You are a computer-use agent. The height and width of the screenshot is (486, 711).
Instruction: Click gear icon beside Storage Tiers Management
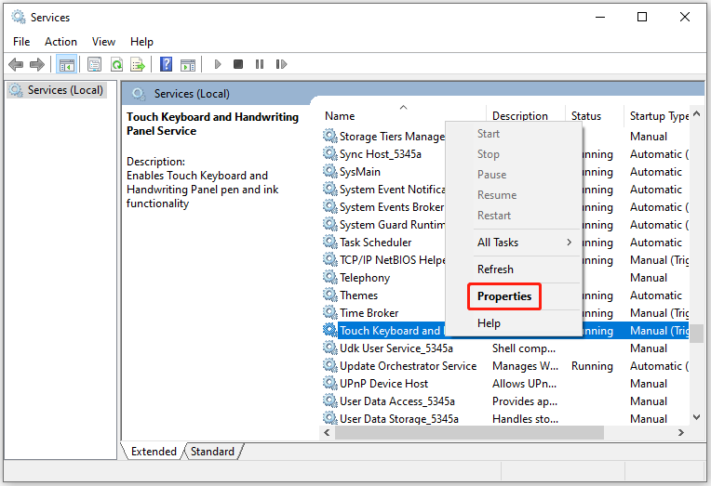click(x=330, y=136)
